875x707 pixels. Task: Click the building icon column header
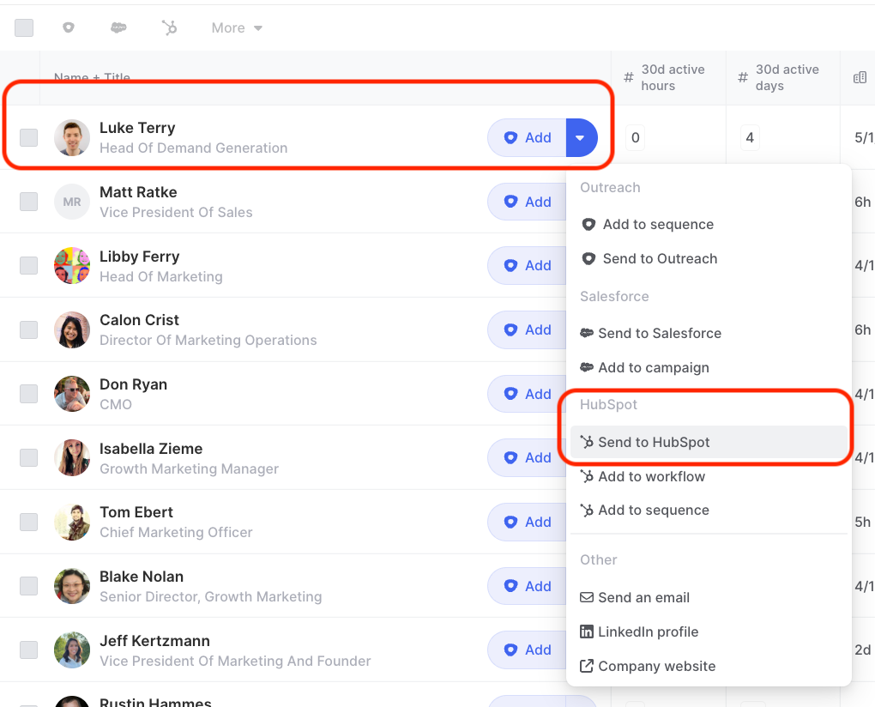click(860, 77)
